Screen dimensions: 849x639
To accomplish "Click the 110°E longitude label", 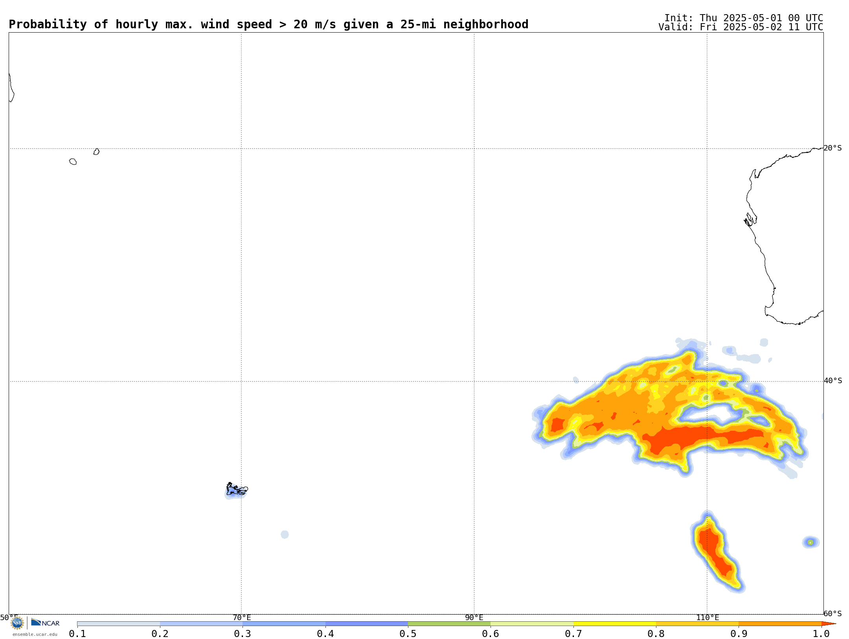I will (x=707, y=617).
